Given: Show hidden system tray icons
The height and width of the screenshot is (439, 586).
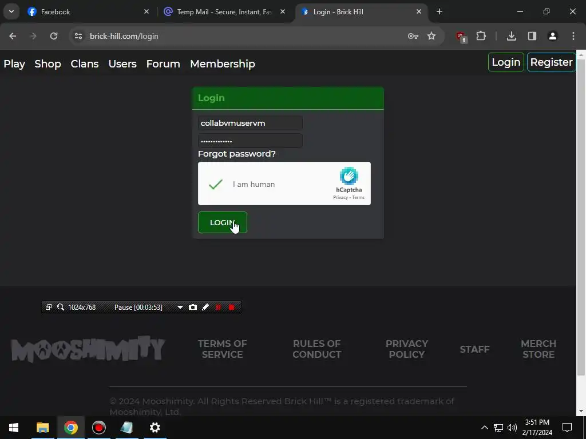Looking at the screenshot, I should (484, 428).
